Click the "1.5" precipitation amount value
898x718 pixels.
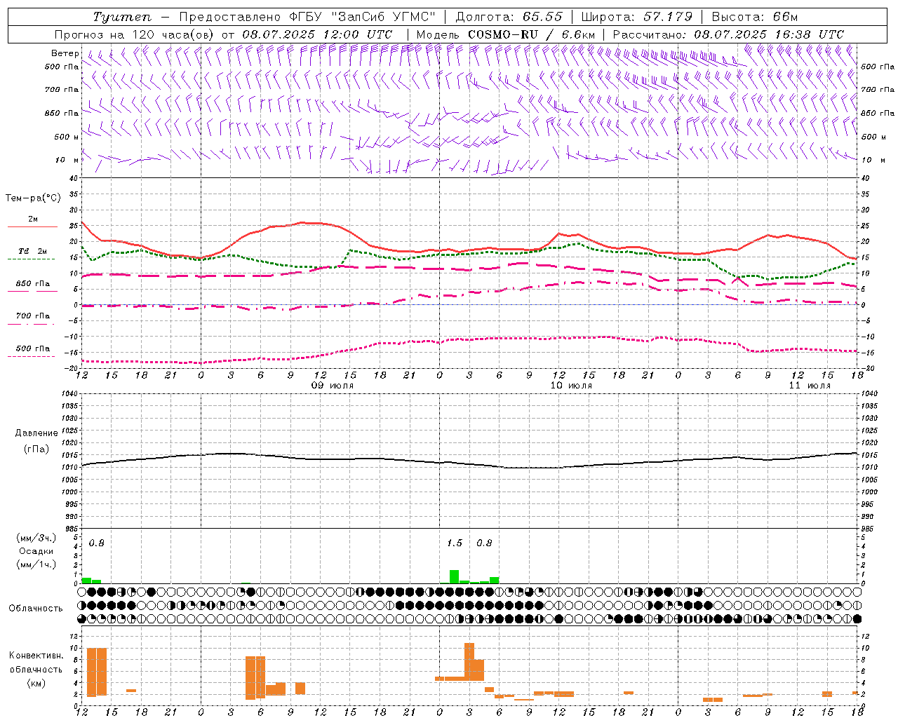[x=455, y=543]
